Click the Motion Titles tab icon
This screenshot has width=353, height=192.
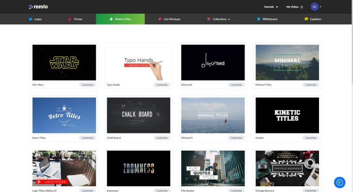click(111, 19)
